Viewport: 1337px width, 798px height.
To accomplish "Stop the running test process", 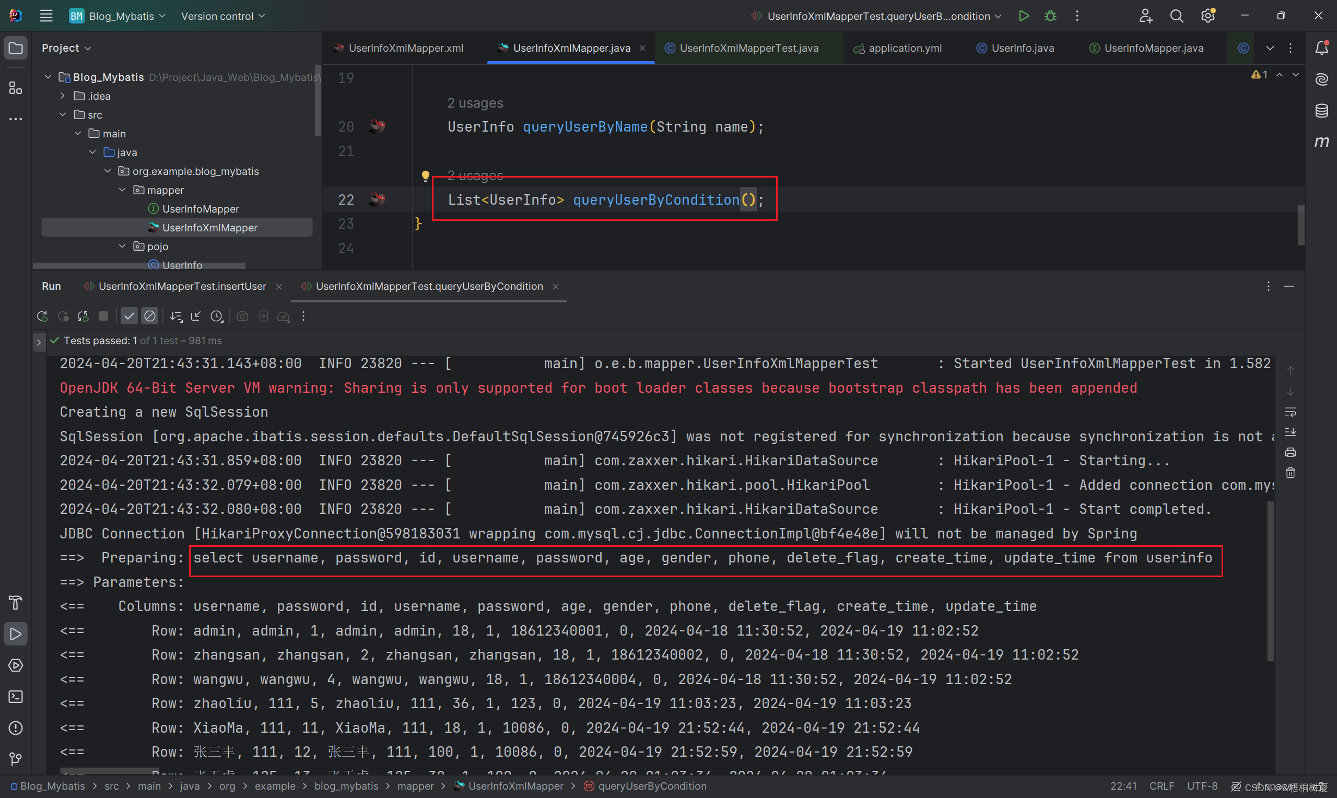I will point(104,316).
